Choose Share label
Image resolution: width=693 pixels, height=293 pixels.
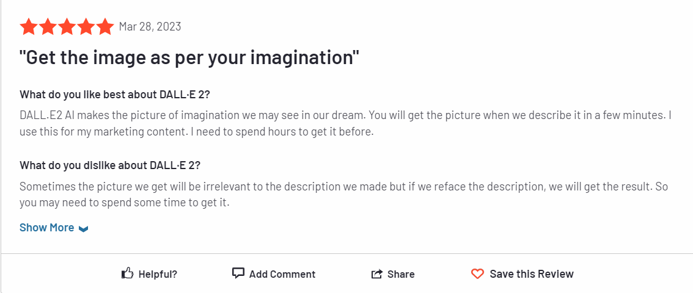[x=401, y=274]
